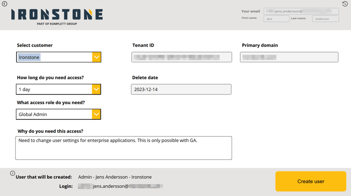Click the 'Tenant ID' label
Image resolution: width=351 pixels, height=196 pixels.
(143, 45)
